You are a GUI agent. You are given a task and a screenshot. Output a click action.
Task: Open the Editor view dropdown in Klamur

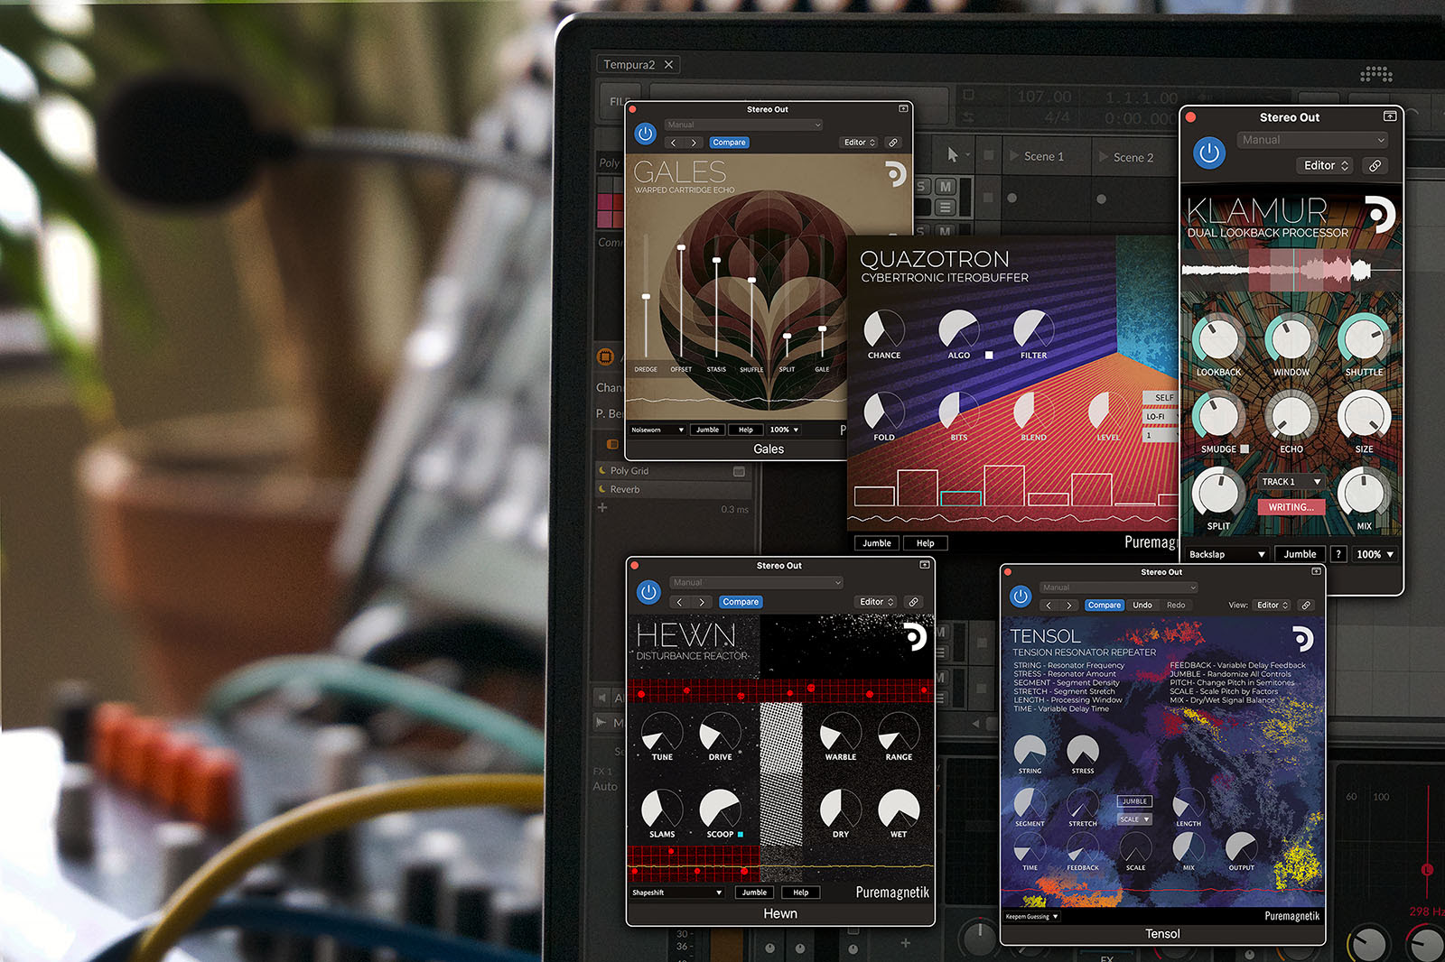pos(1326,165)
